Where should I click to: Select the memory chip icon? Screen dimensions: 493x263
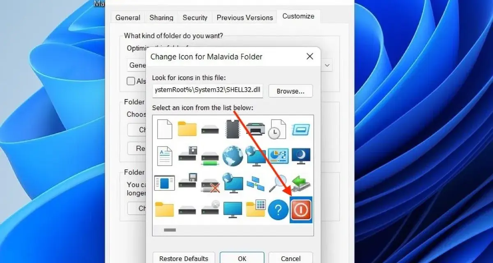(x=233, y=129)
